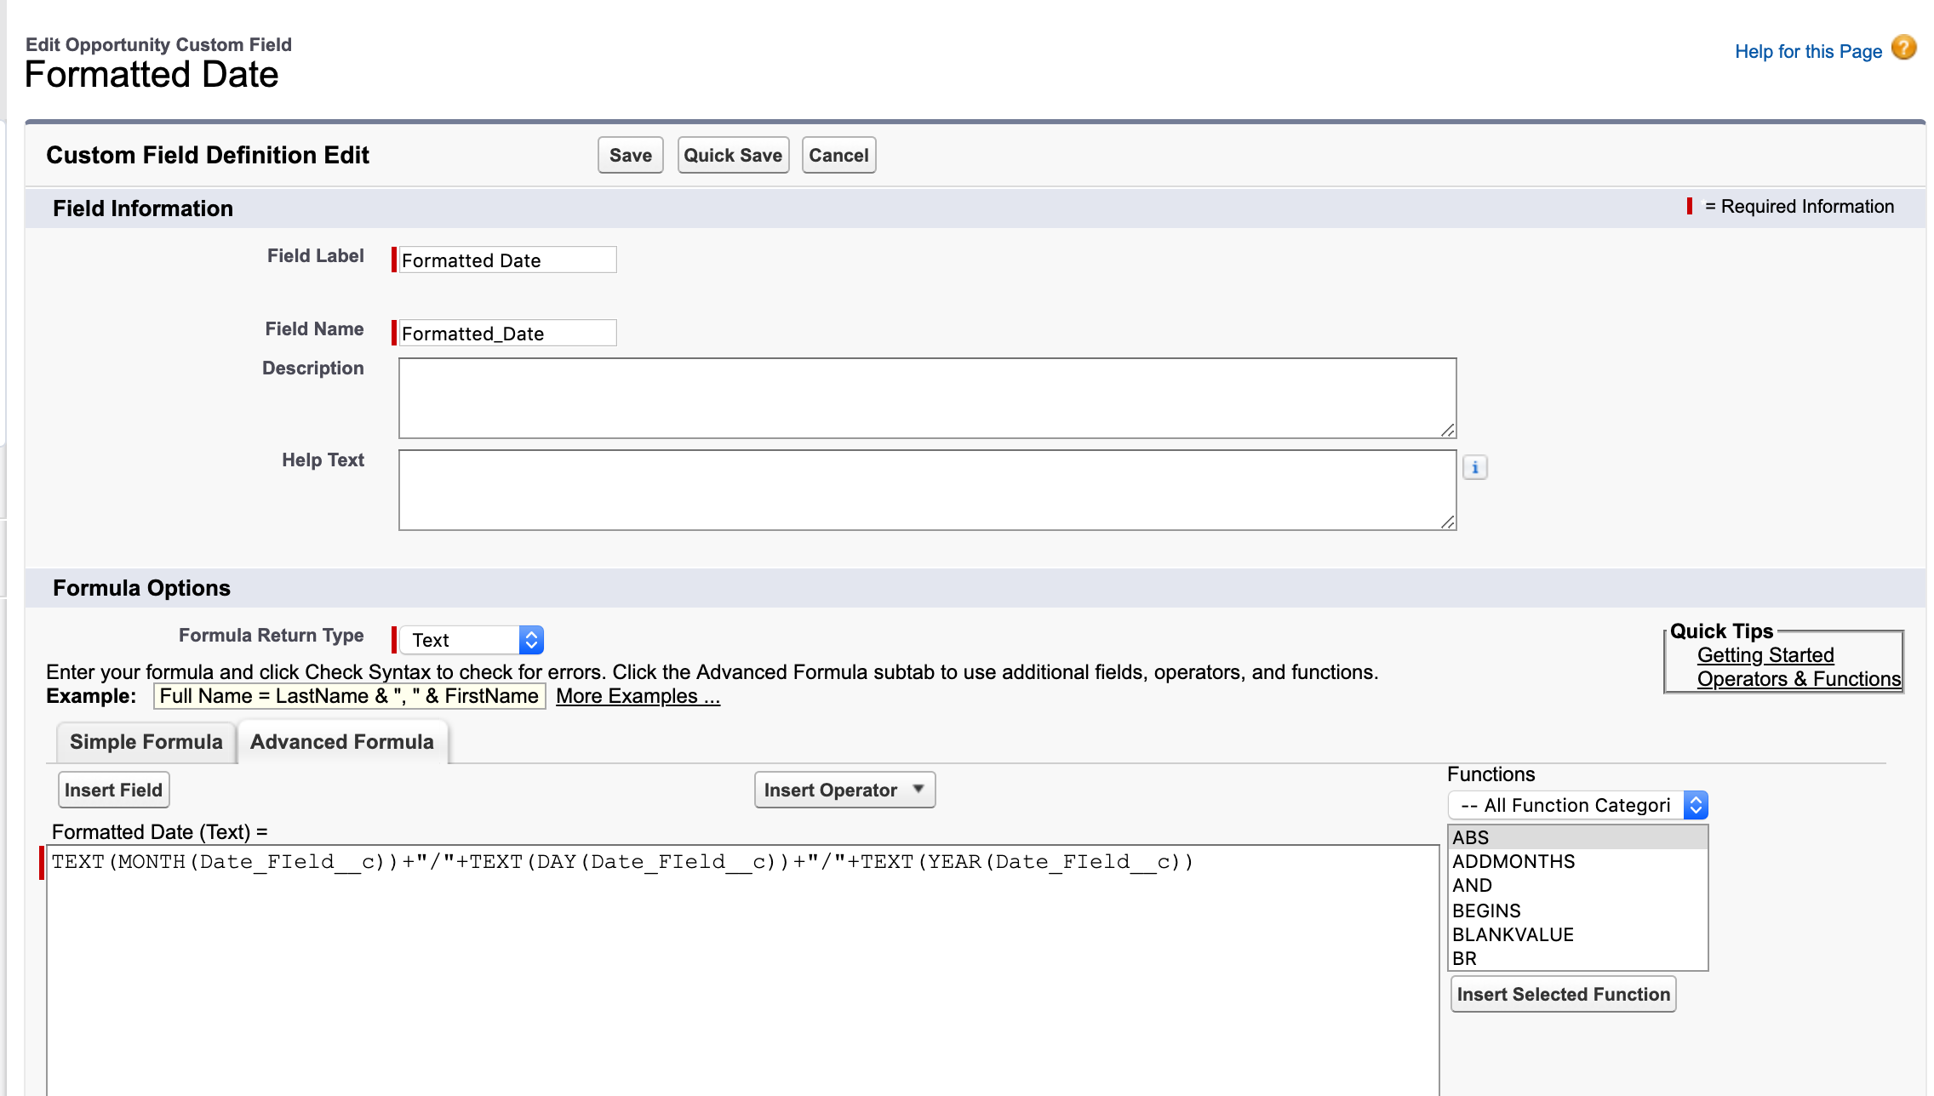1934x1096 pixels.
Task: Open the Getting Started quick tip
Action: click(1765, 655)
